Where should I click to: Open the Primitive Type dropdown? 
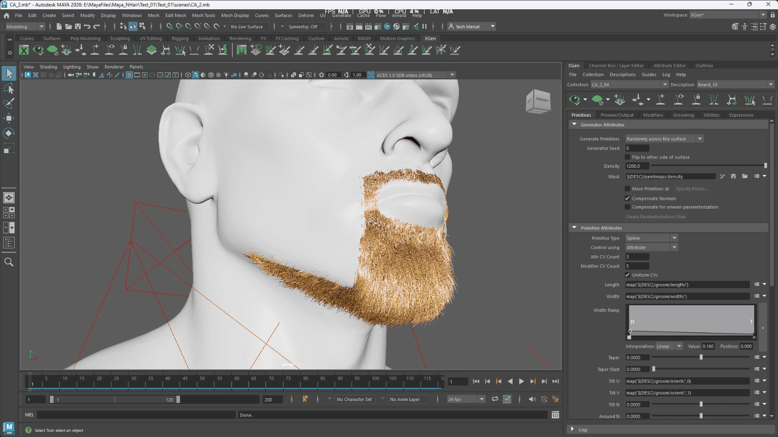(651, 238)
